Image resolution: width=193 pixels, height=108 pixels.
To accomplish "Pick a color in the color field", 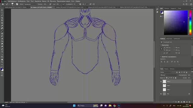I will (x=176, y=23).
